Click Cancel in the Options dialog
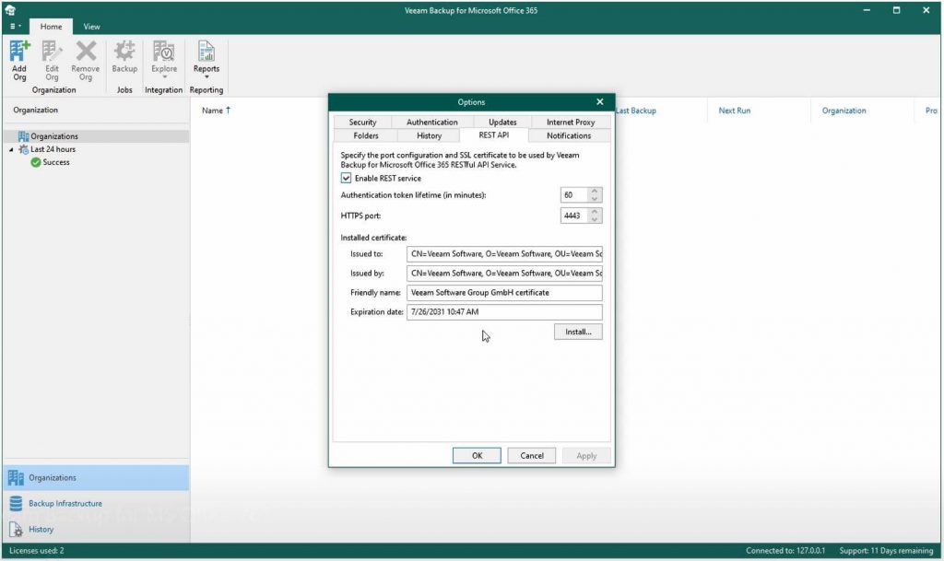The image size is (944, 561). click(x=532, y=455)
